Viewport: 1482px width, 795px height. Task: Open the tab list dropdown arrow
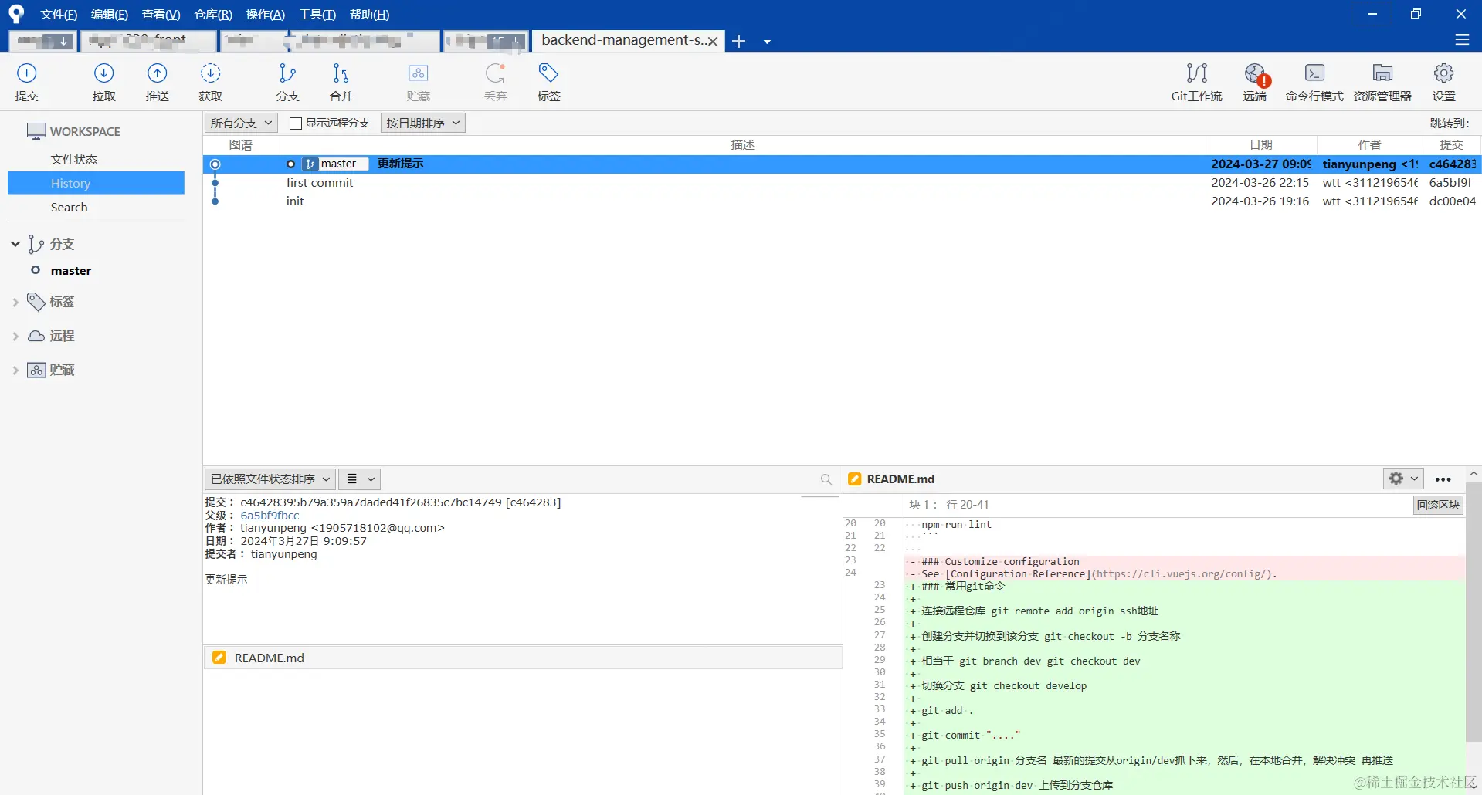(x=767, y=42)
